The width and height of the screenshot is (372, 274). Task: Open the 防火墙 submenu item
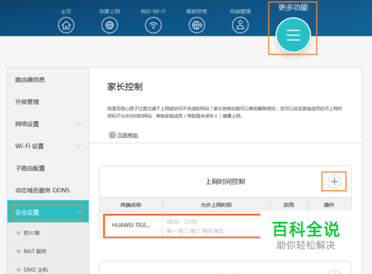click(31, 232)
